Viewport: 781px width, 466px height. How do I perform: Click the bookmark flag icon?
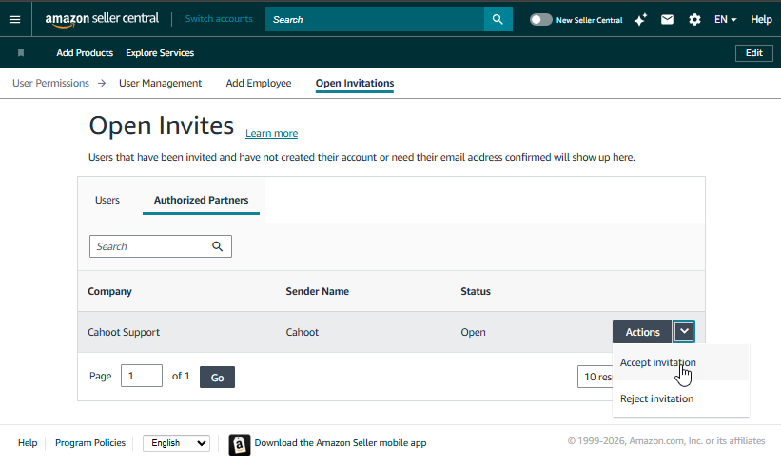coord(21,52)
